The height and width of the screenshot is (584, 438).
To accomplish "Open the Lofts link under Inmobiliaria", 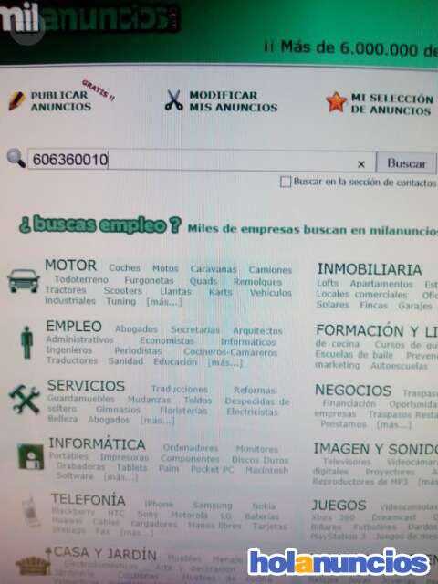I will (x=328, y=283).
